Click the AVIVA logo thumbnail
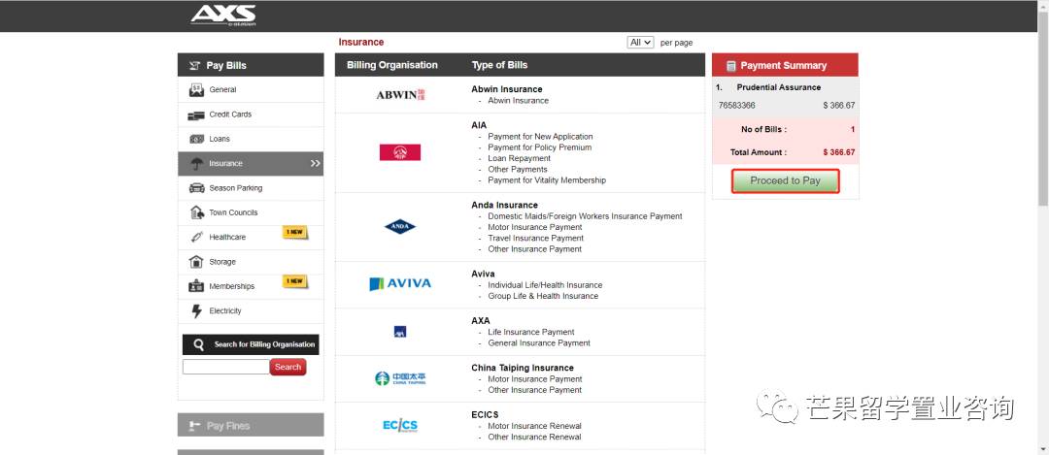Screen dimensions: 1049x455 click(400, 284)
